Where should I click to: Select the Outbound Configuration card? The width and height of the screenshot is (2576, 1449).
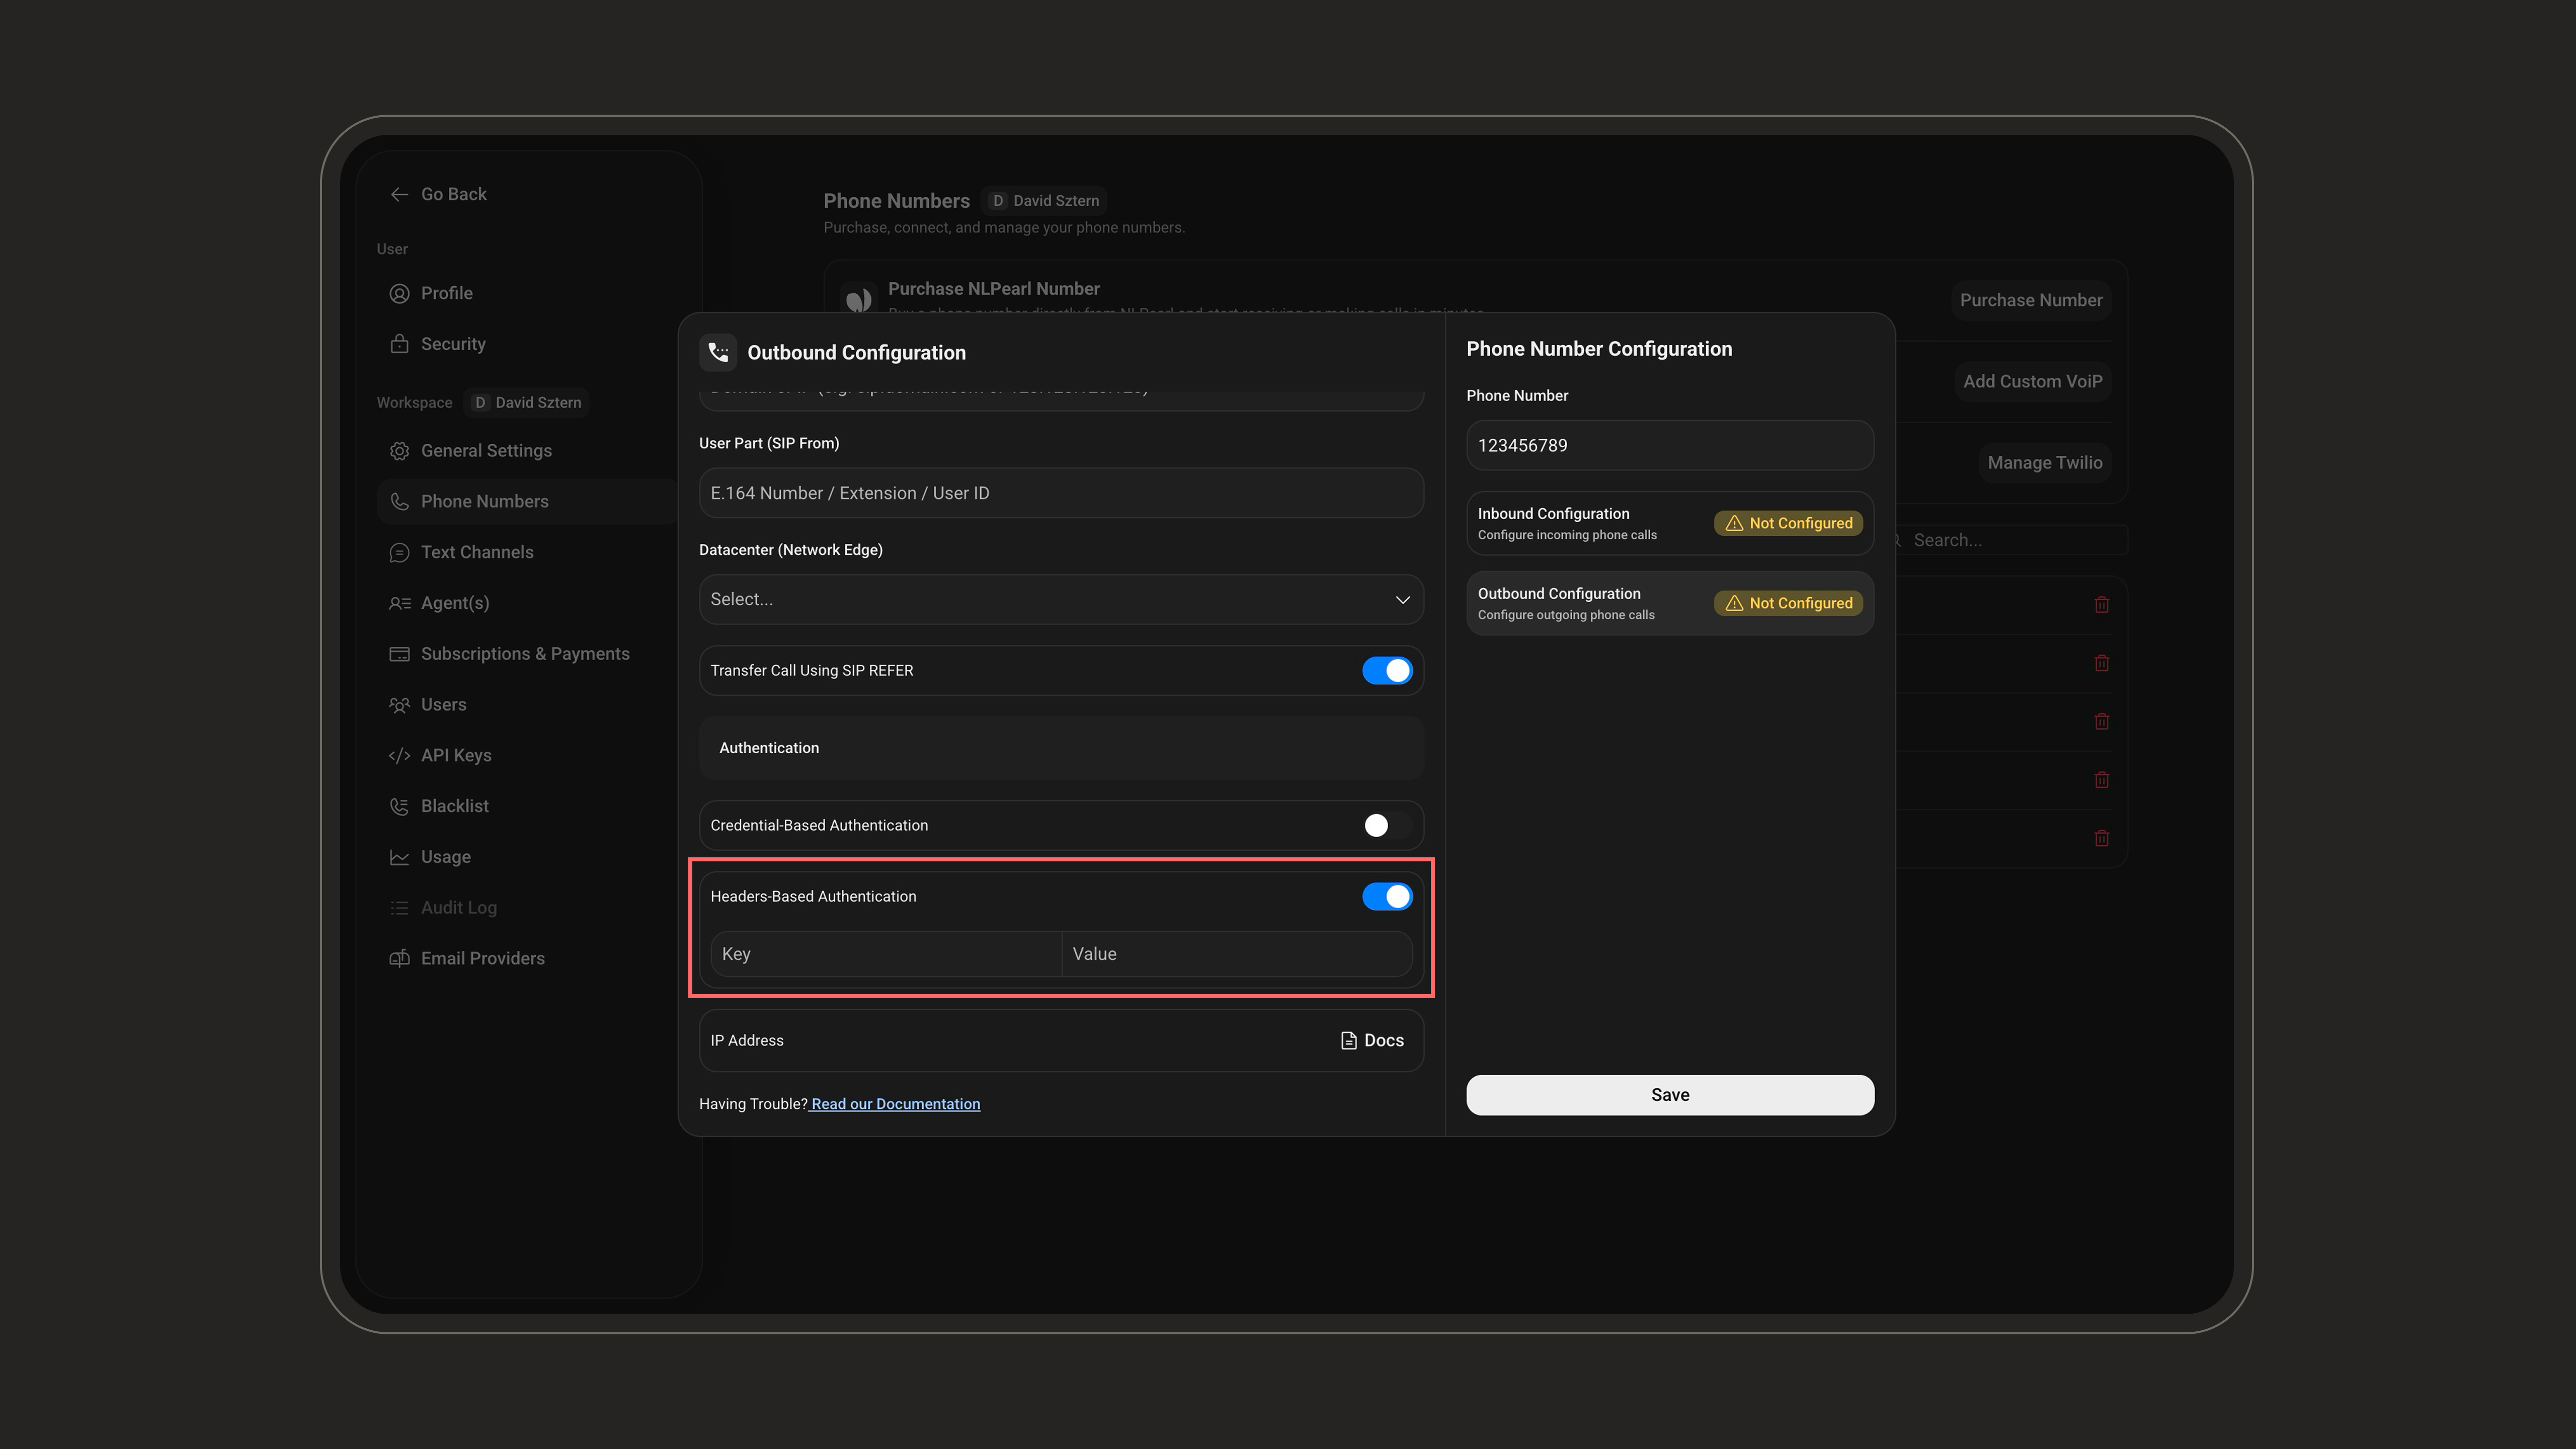click(x=1669, y=603)
